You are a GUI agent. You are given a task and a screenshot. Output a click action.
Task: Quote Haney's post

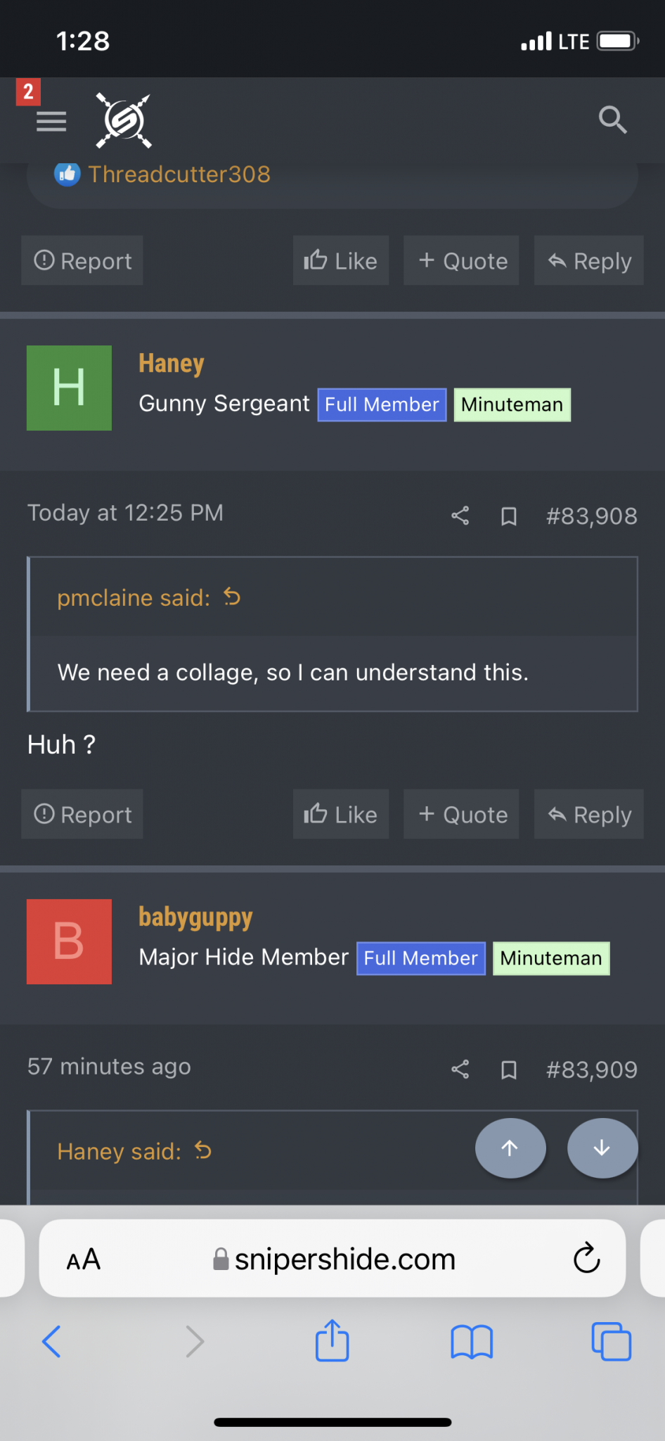[x=461, y=814]
